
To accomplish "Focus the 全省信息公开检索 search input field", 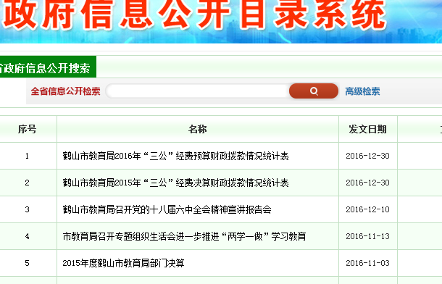I will pyautogui.click(x=197, y=91).
